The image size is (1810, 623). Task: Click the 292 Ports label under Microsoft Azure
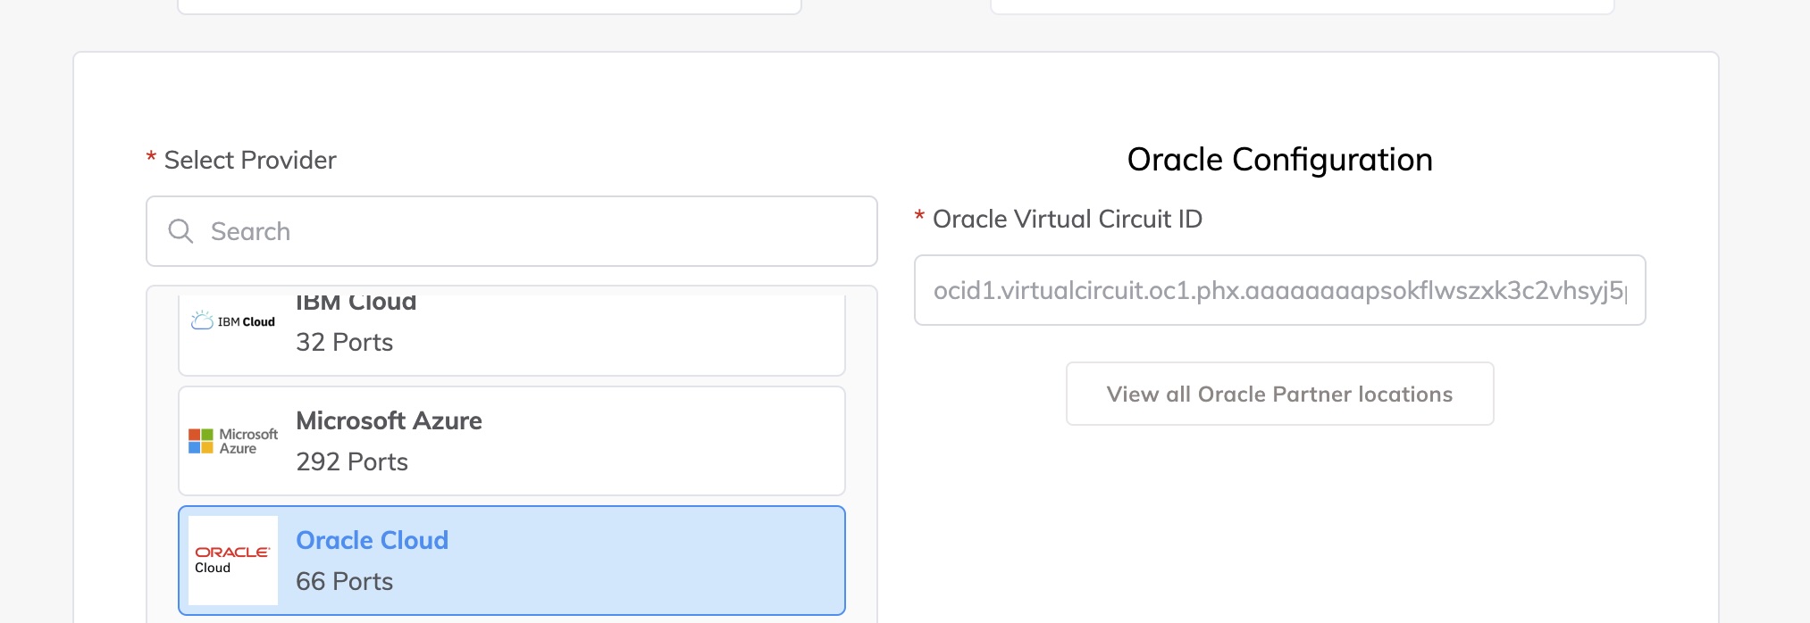pos(352,461)
